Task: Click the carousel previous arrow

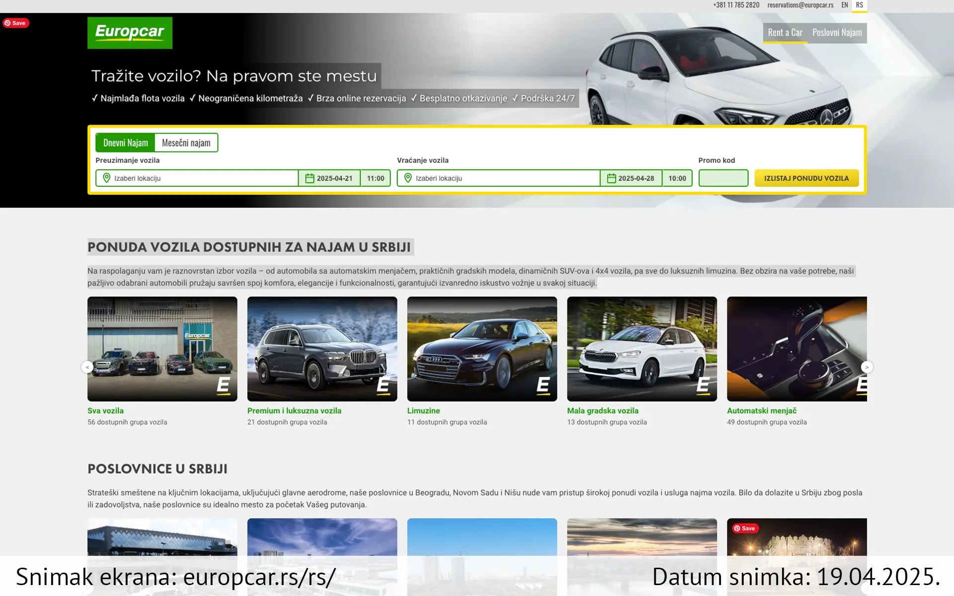Action: point(87,367)
